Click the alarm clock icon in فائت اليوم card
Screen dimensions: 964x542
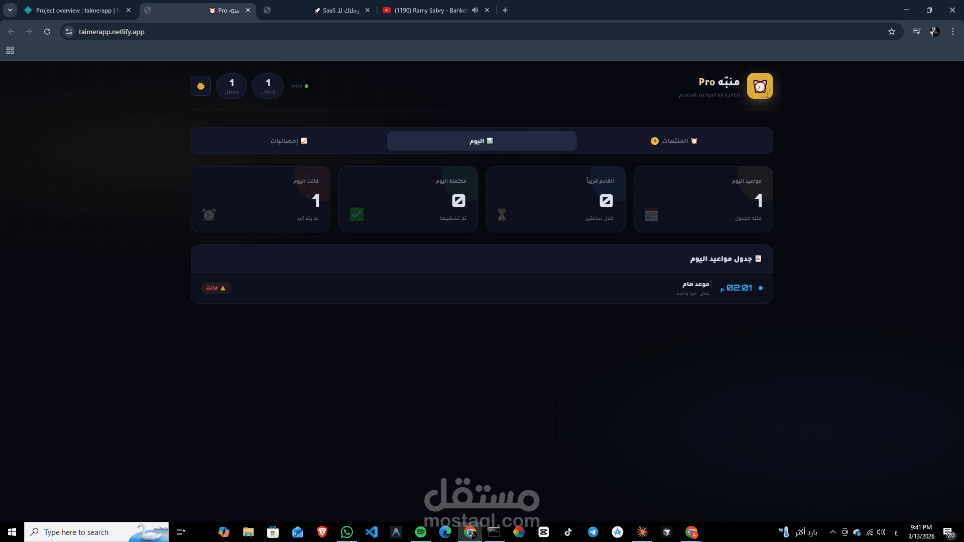click(209, 215)
